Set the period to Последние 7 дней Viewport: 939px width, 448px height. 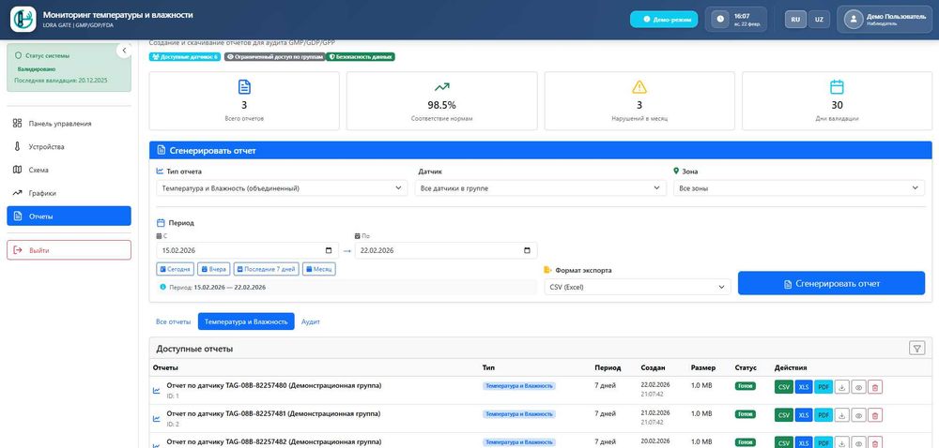[x=266, y=269]
